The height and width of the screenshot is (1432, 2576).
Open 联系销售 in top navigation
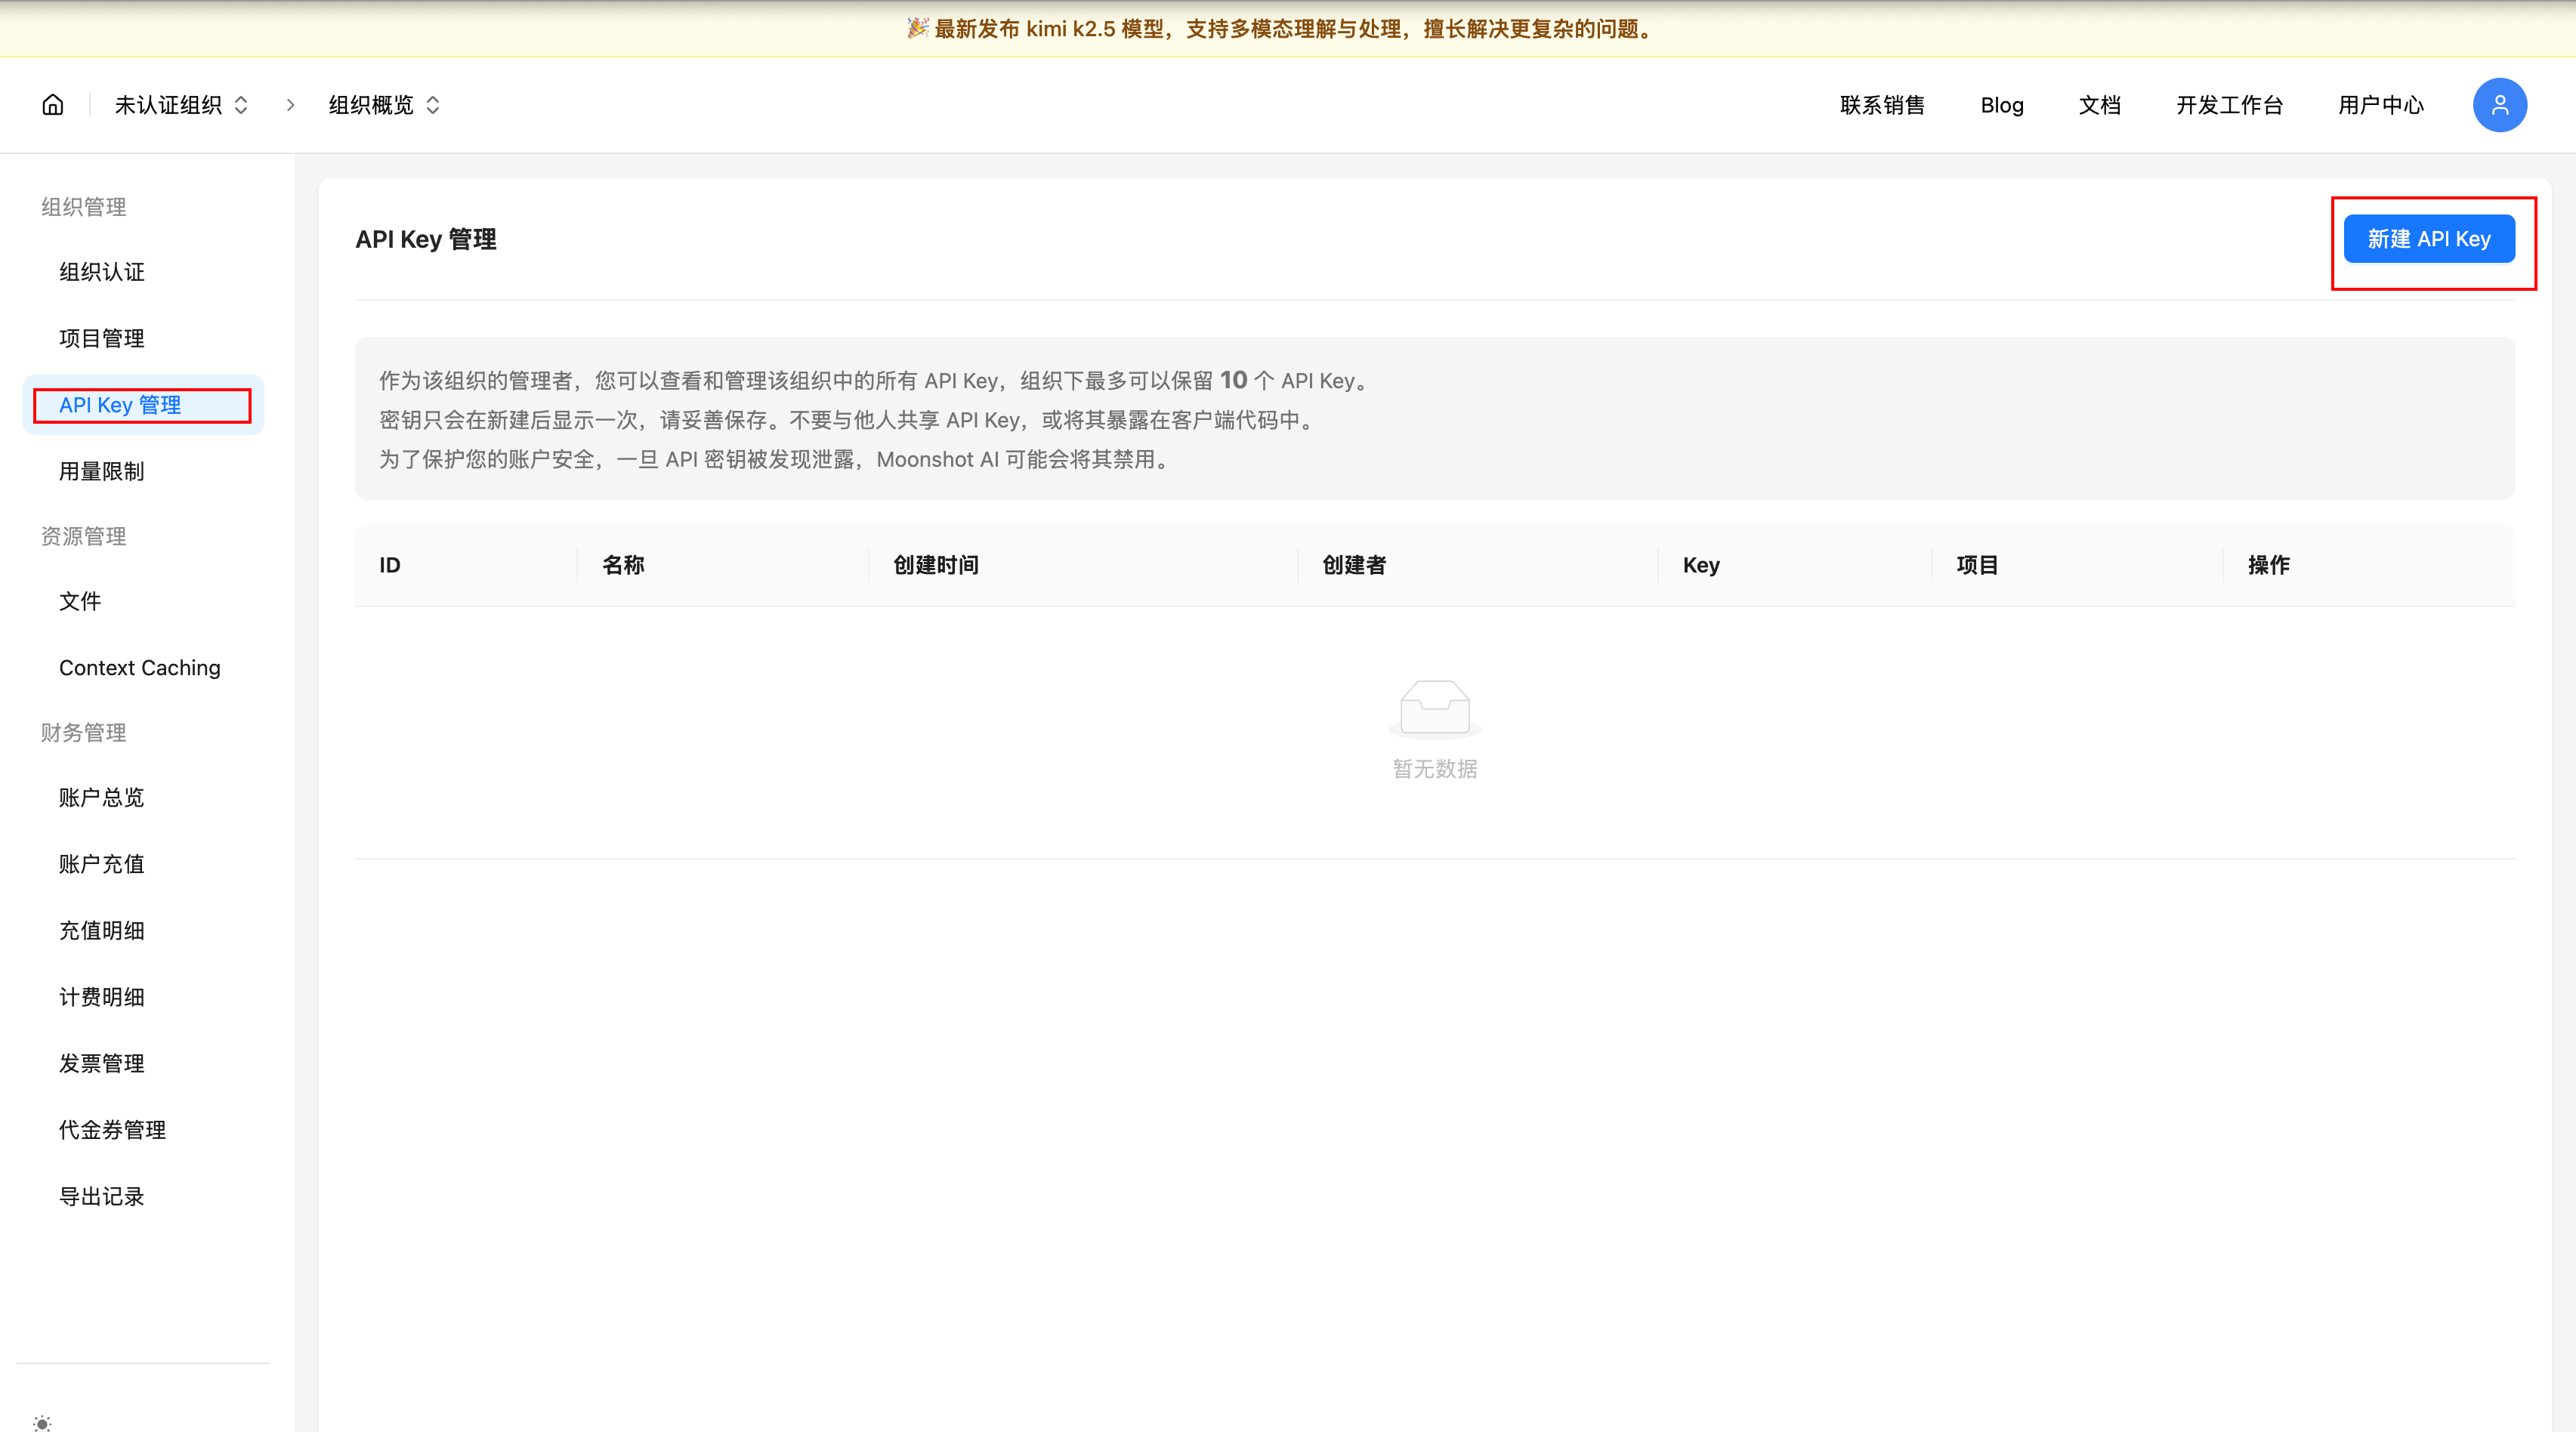point(1882,105)
